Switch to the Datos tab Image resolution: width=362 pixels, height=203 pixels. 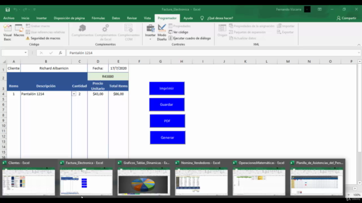[x=116, y=18]
